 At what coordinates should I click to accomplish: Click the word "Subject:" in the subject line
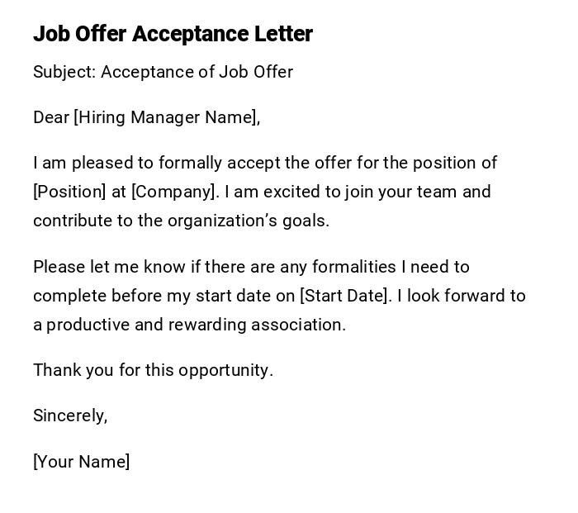64,72
